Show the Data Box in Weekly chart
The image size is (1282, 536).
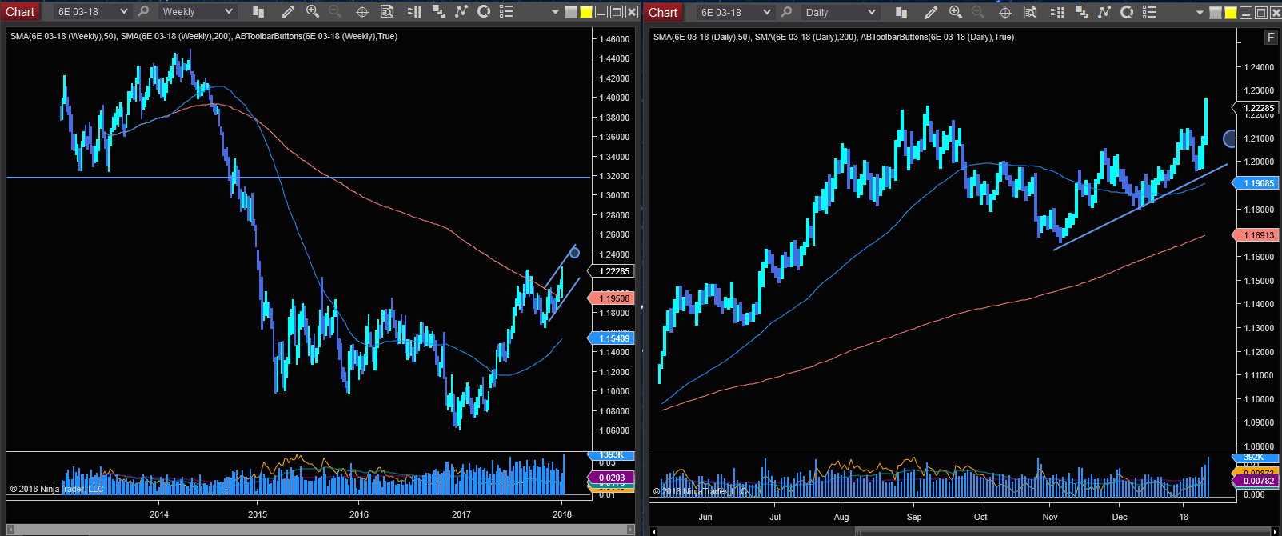(387, 11)
